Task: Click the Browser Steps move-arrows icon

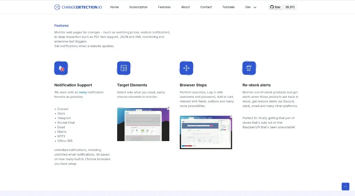Action: (186, 68)
